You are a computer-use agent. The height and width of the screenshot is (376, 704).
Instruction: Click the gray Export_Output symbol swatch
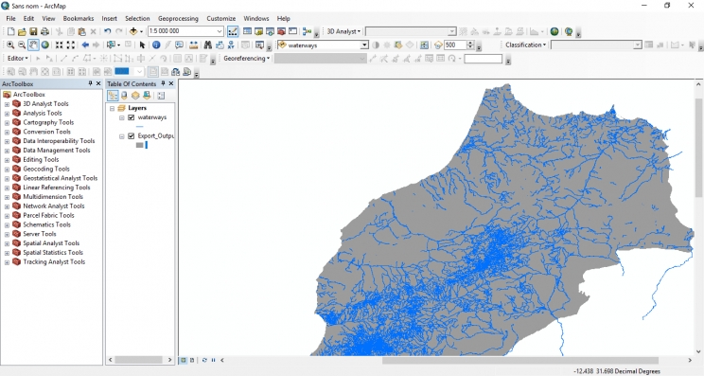(x=140, y=145)
